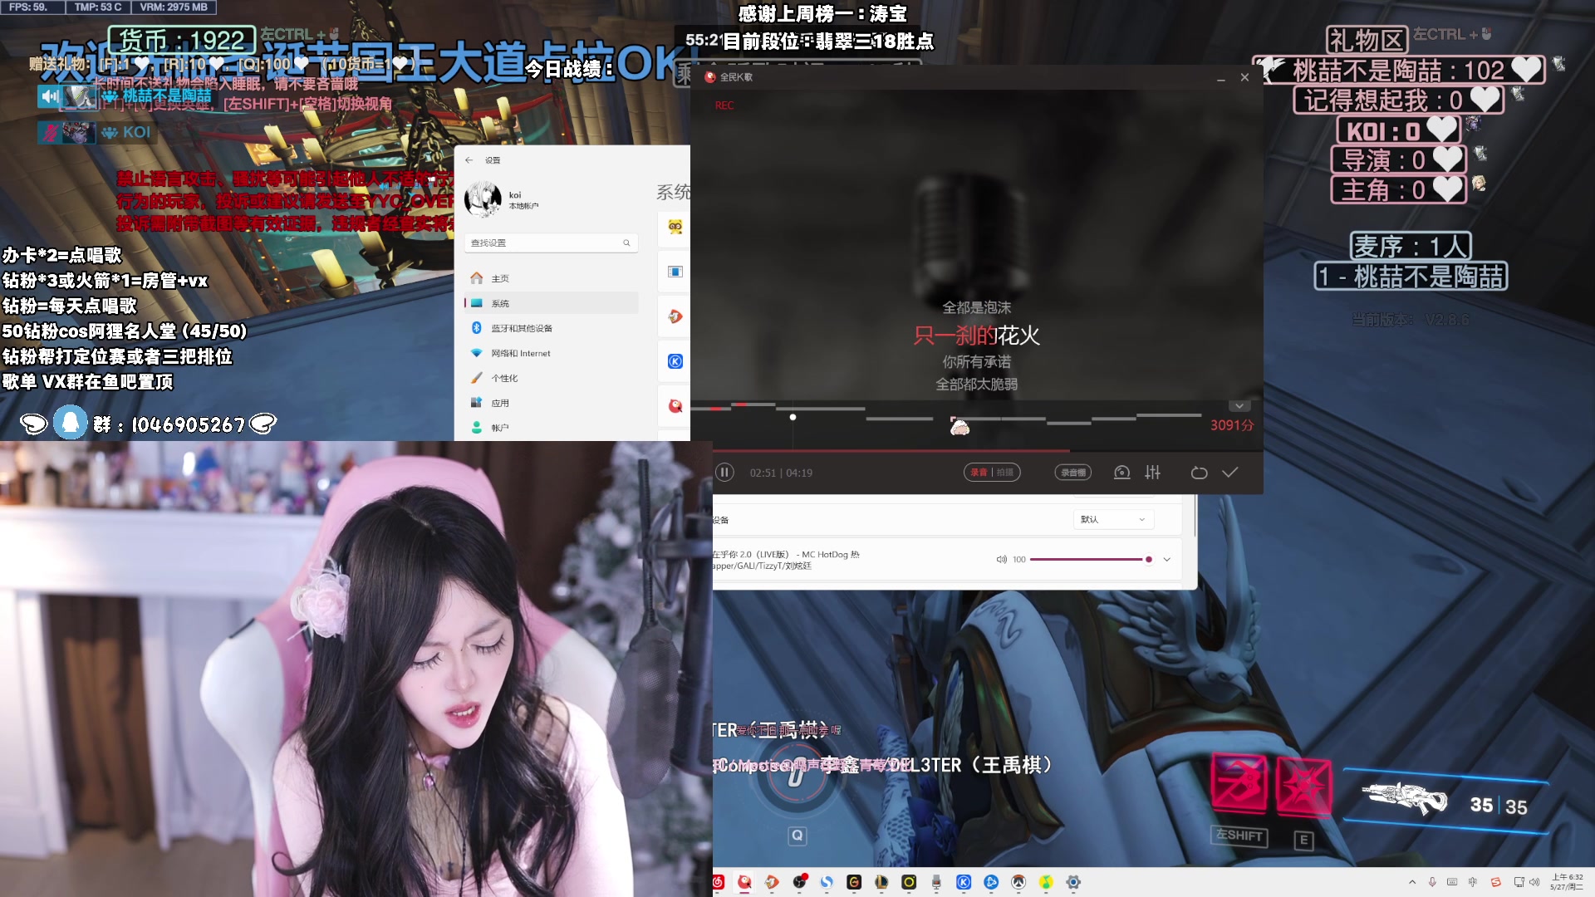Click the Settings back arrow

tap(469, 160)
